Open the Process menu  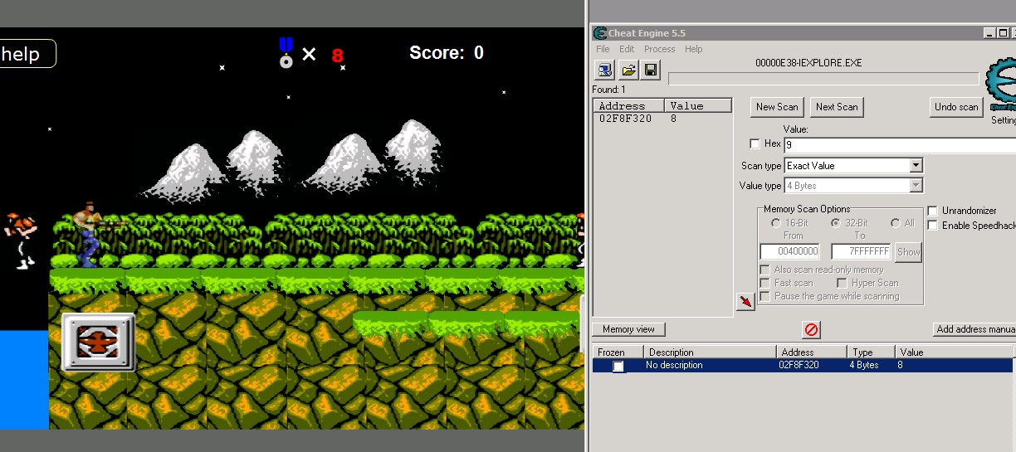(660, 49)
